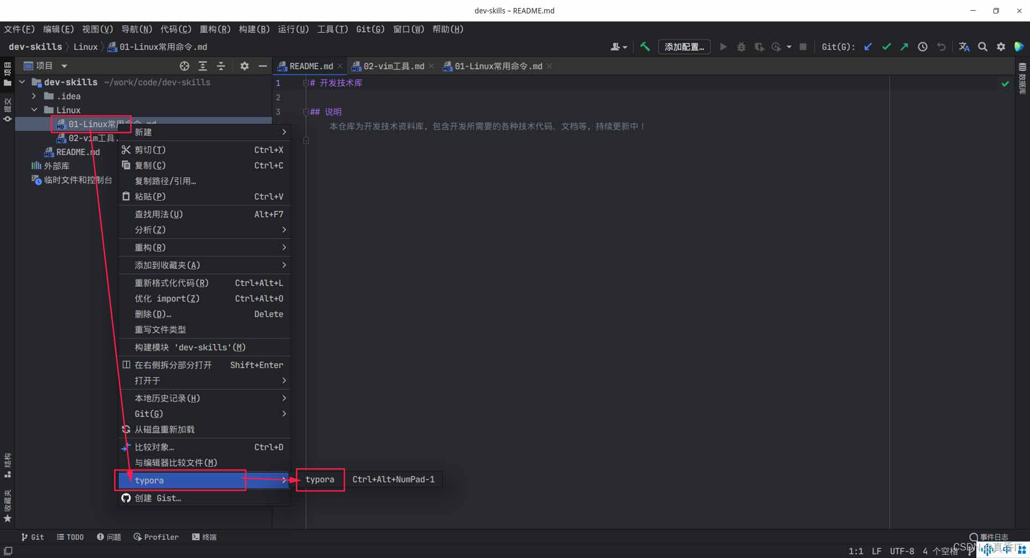Choose 查找用法(U) menu entry

pyautogui.click(x=205, y=214)
